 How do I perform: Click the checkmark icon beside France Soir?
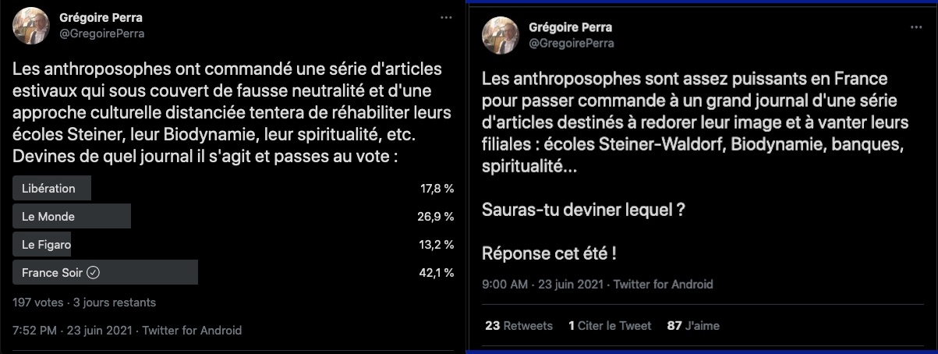[92, 273]
